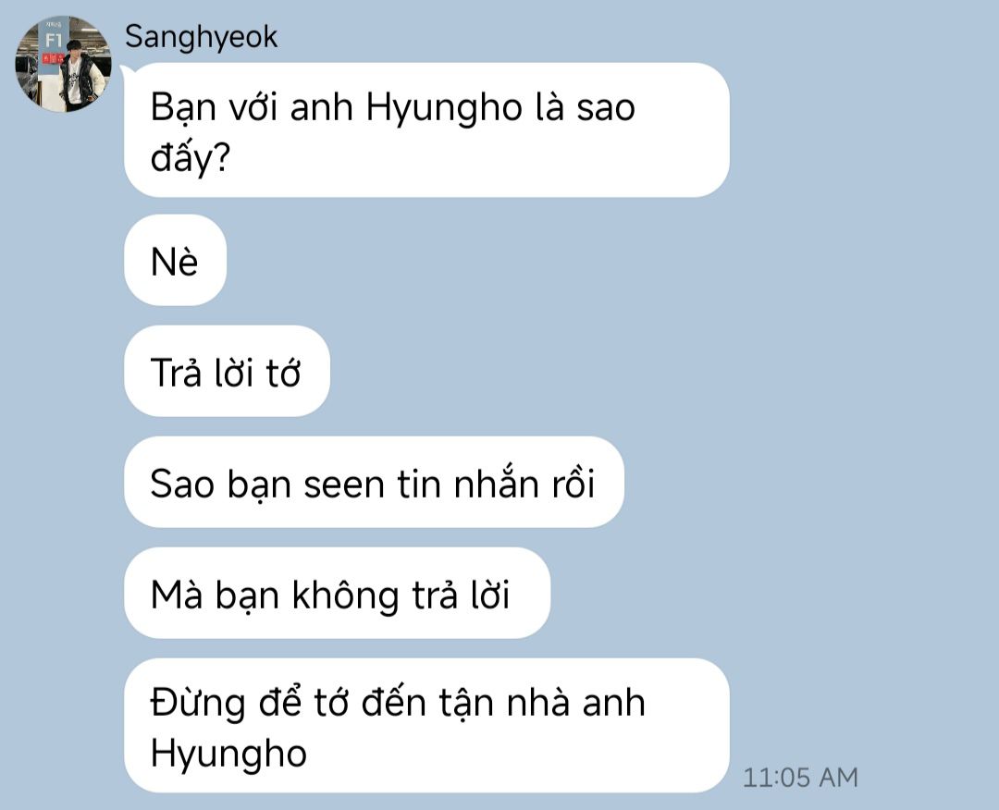
Task: Click the word "Bạn" starting the first message
Action: (183, 107)
